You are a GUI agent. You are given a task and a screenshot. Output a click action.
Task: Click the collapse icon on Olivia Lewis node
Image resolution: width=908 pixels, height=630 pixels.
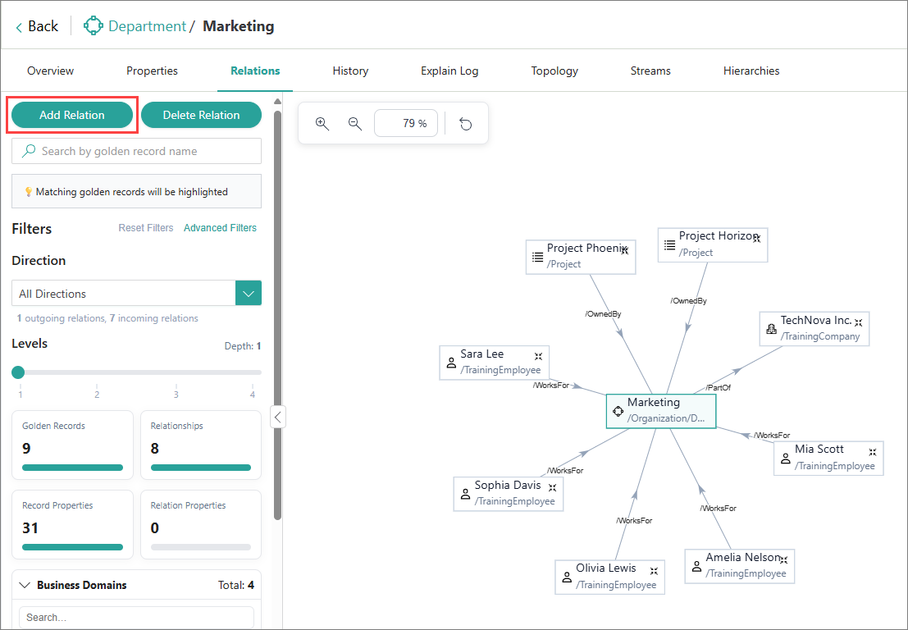click(x=654, y=570)
